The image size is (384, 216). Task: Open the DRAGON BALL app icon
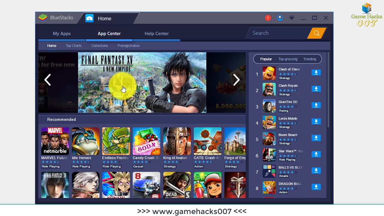pyautogui.click(x=269, y=187)
